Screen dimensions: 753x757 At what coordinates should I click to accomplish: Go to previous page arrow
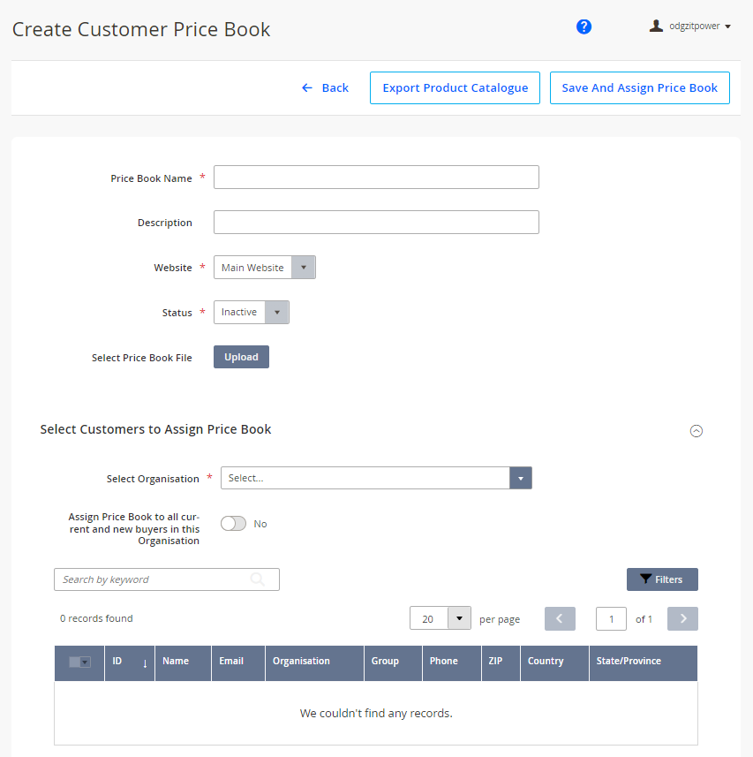(560, 618)
